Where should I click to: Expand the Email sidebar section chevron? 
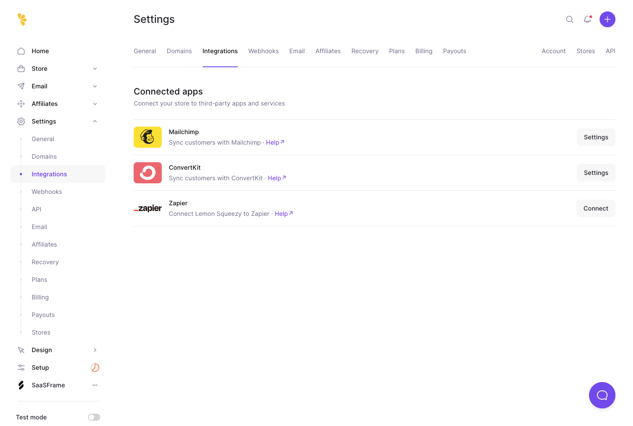[x=95, y=86]
